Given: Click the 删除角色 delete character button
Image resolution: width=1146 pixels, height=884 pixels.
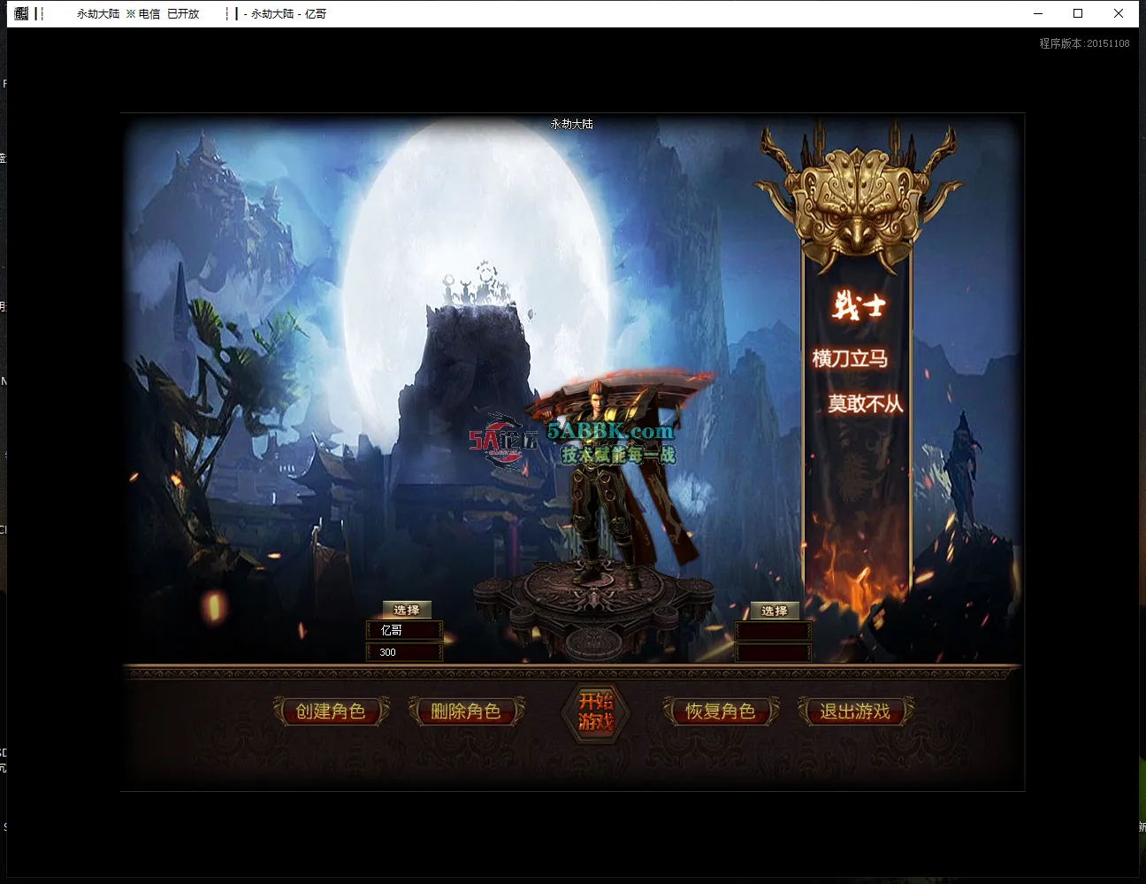Looking at the screenshot, I should (x=466, y=711).
